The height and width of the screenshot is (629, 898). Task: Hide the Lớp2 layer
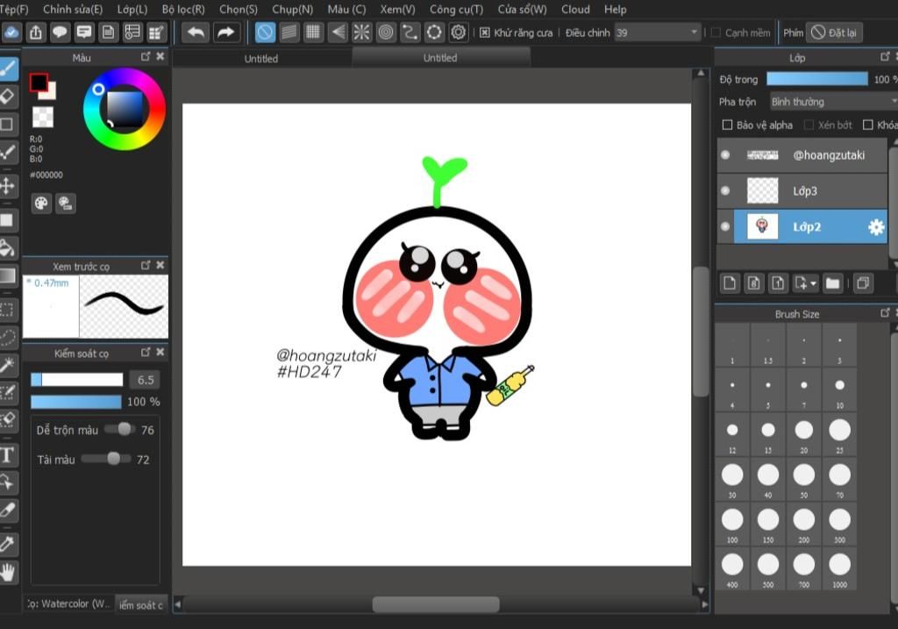tap(725, 227)
